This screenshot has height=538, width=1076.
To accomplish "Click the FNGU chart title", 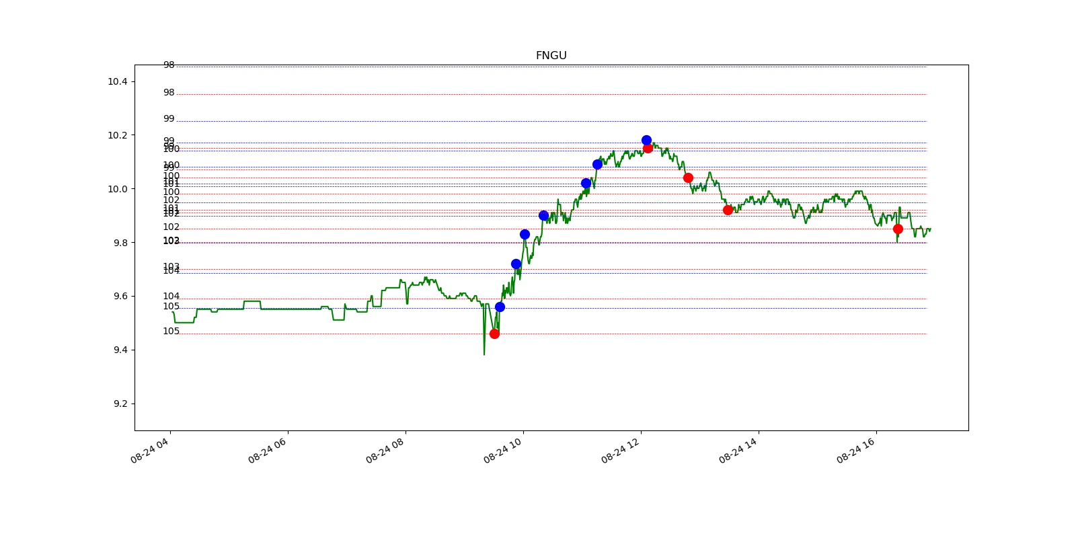I will [x=551, y=56].
